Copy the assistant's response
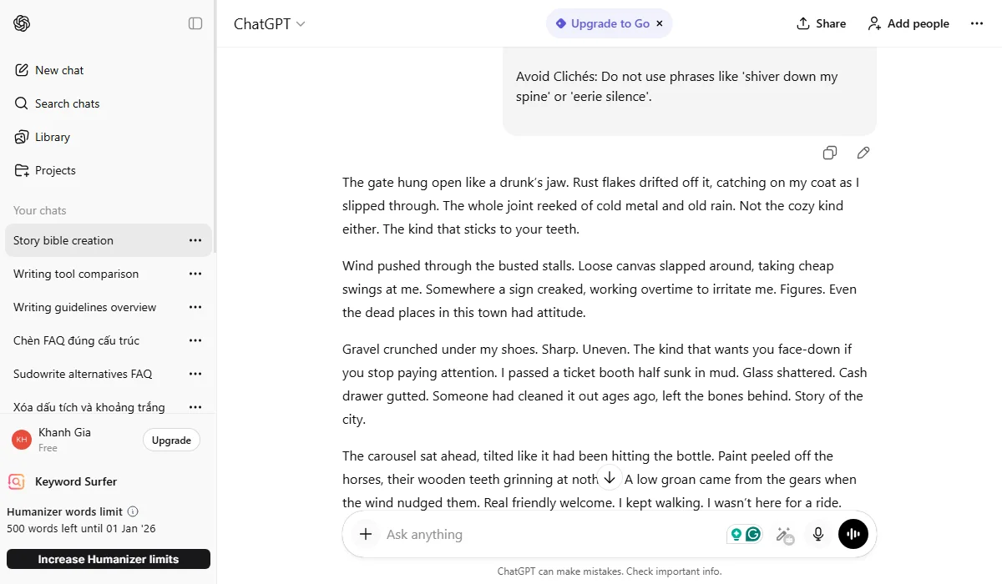 pyautogui.click(x=829, y=153)
